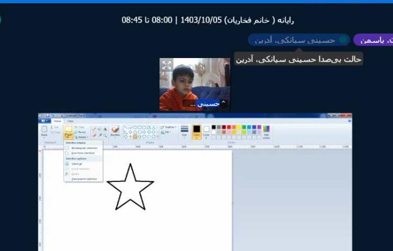This screenshot has width=393, height=251.
Task: Expand video to fullscreen via arrows icon
Action: point(167,65)
